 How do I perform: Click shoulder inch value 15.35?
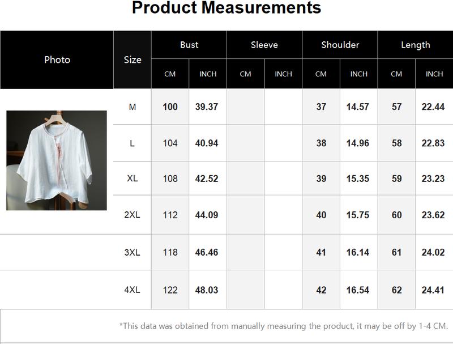pyautogui.click(x=358, y=179)
